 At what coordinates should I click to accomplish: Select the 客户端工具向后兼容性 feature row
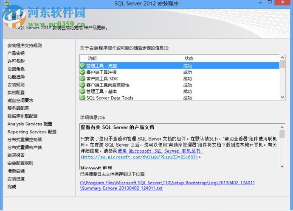point(180,85)
